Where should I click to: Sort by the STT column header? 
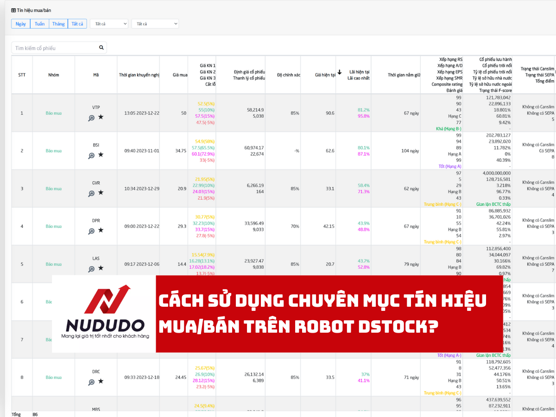point(22,75)
